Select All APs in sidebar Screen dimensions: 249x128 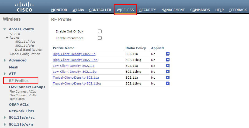coord(15,34)
